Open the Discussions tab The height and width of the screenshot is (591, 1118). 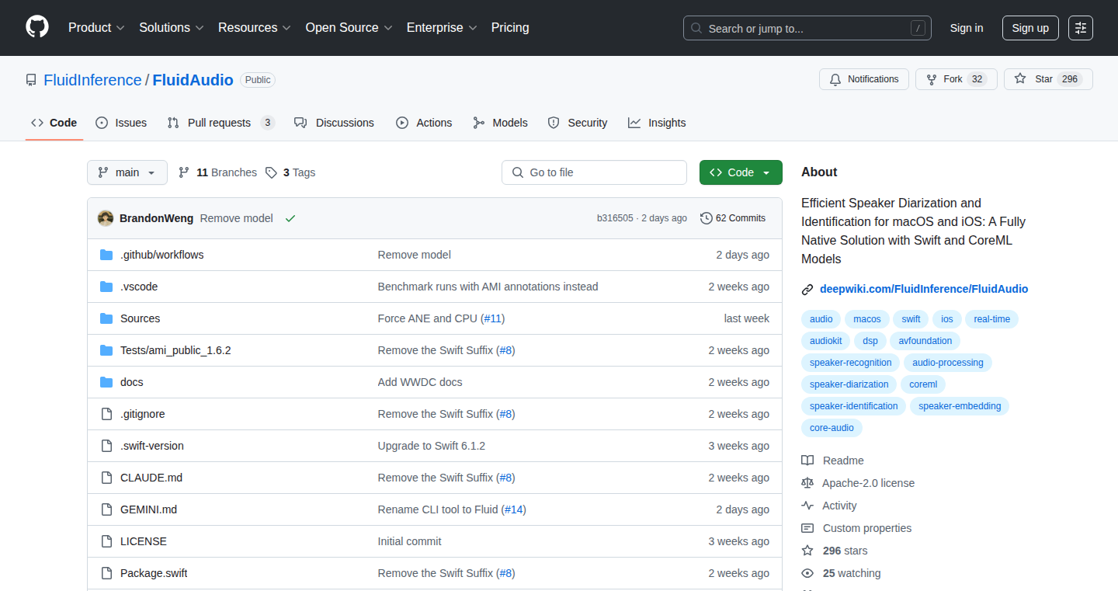point(335,123)
